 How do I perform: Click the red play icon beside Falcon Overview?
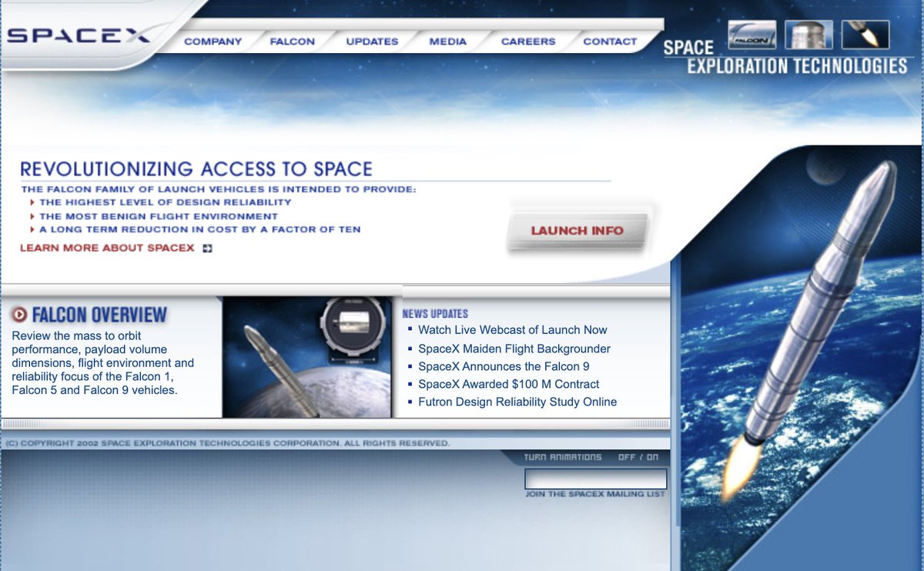coord(21,313)
